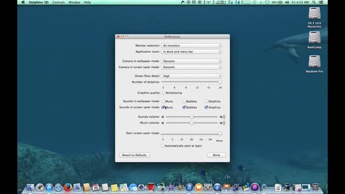Open the Dolphins 3D application menu
The height and width of the screenshot is (194, 345).
pos(38,2)
